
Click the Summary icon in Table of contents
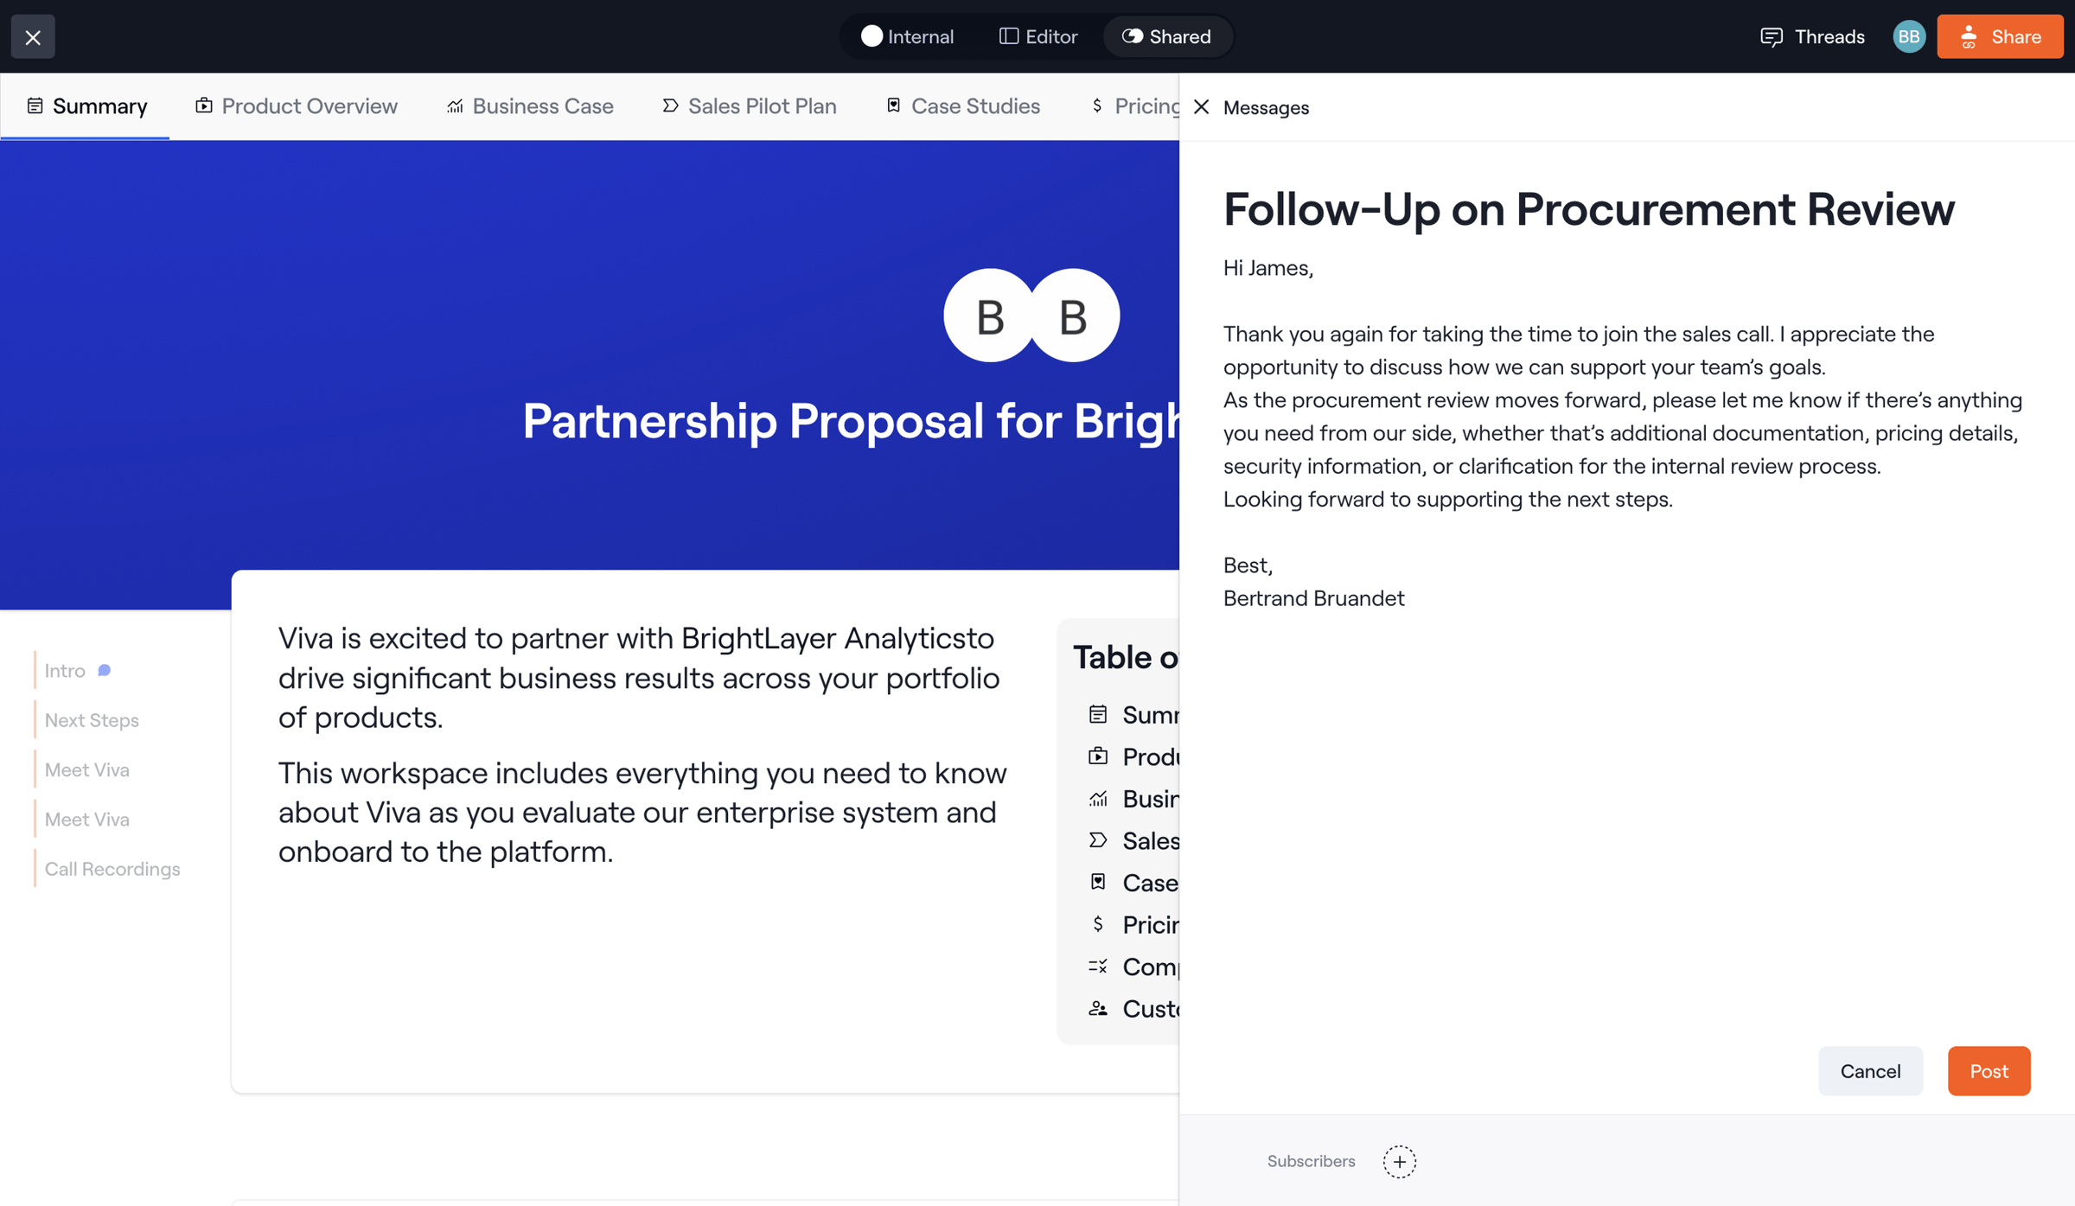tap(1097, 714)
